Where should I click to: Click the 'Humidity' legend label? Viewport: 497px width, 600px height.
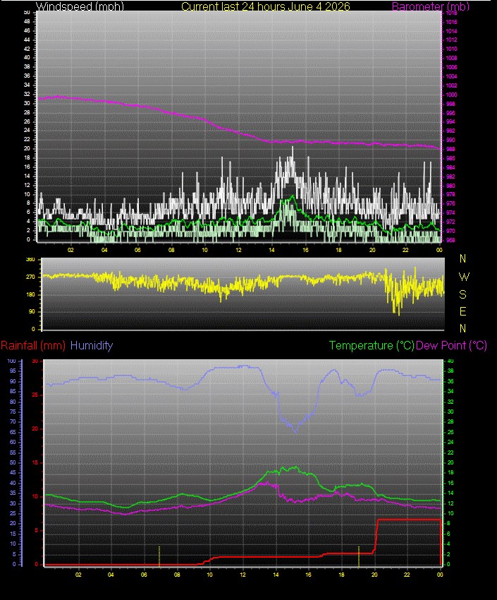[92, 346]
